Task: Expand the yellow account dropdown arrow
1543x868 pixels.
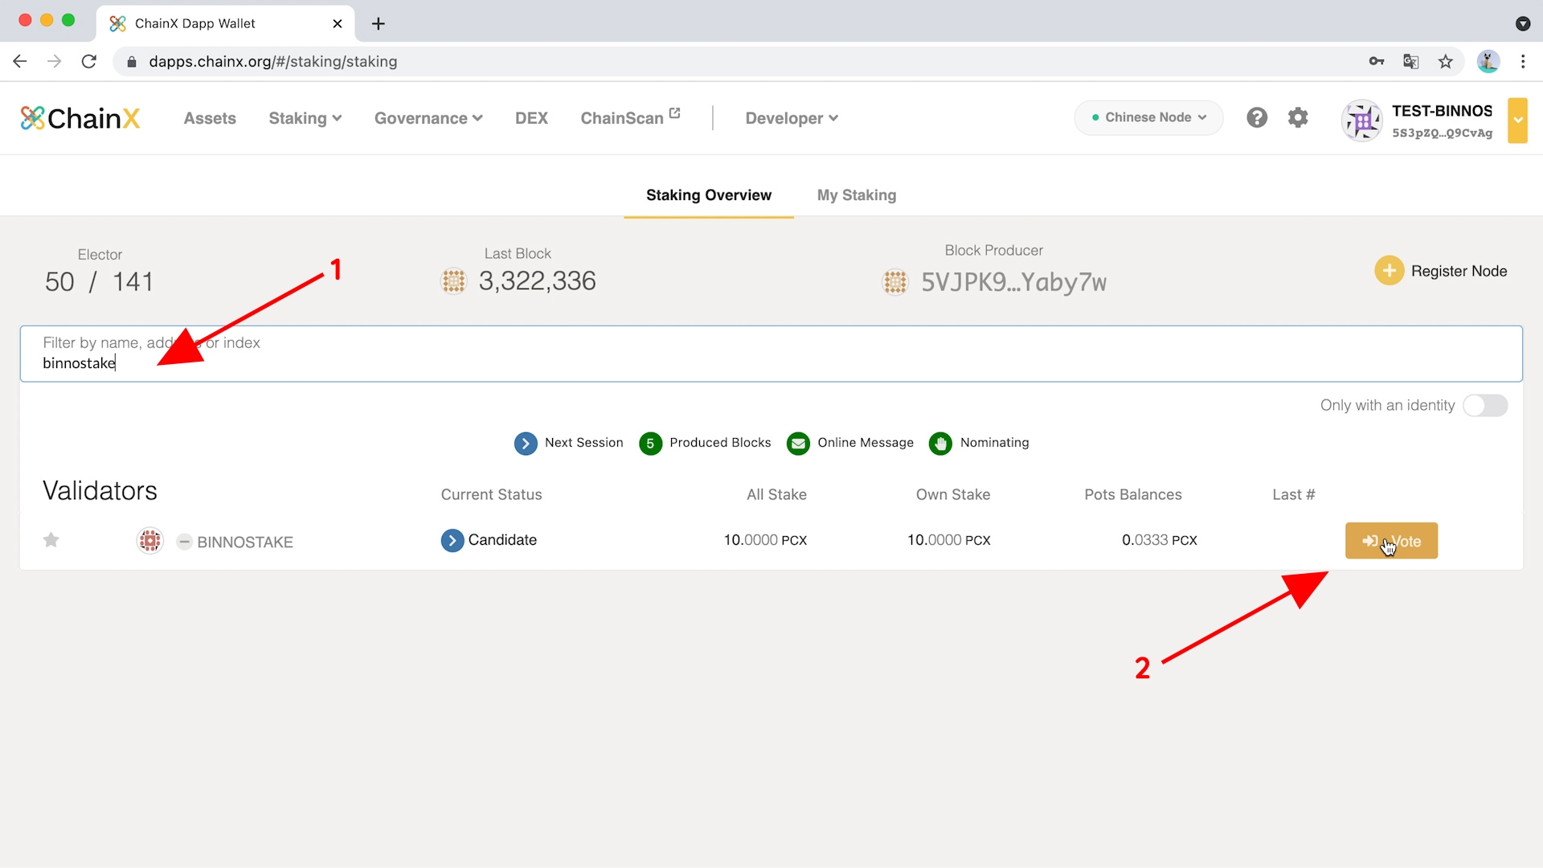Action: pos(1517,121)
